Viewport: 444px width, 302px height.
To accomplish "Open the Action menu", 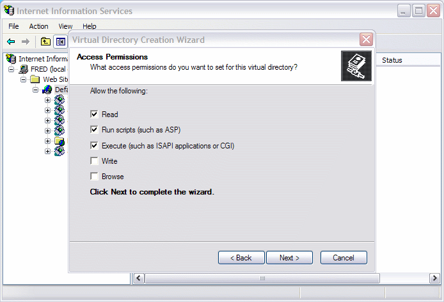I will (x=38, y=26).
